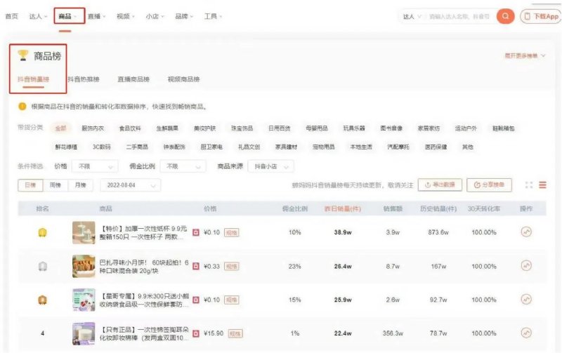Open the 小店 nav item
Viewport: 562px width, 353px height.
coord(155,16)
